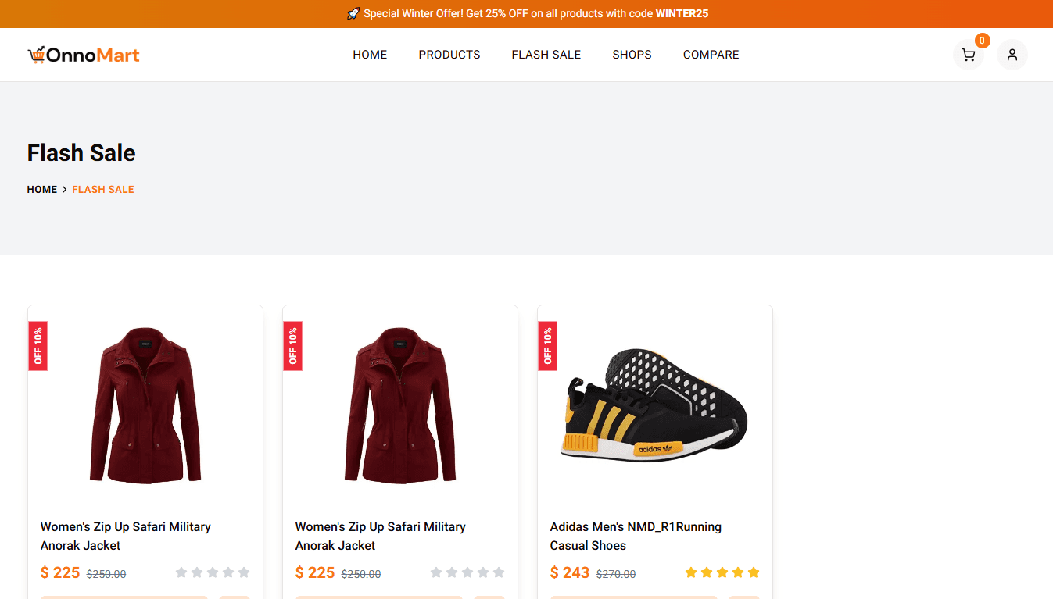Open the Women's Zip Up Safari Military Anorak Jacket title

[x=126, y=536]
